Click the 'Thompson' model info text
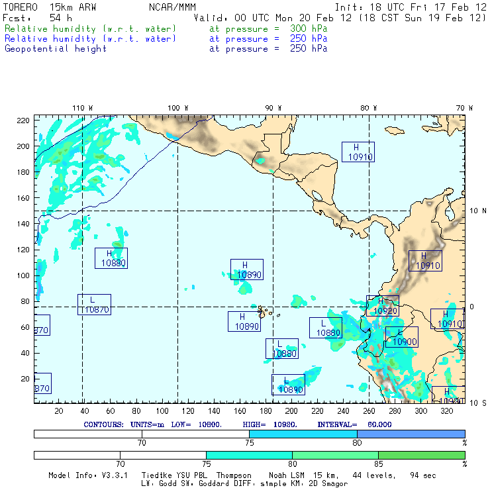 pyautogui.click(x=234, y=475)
